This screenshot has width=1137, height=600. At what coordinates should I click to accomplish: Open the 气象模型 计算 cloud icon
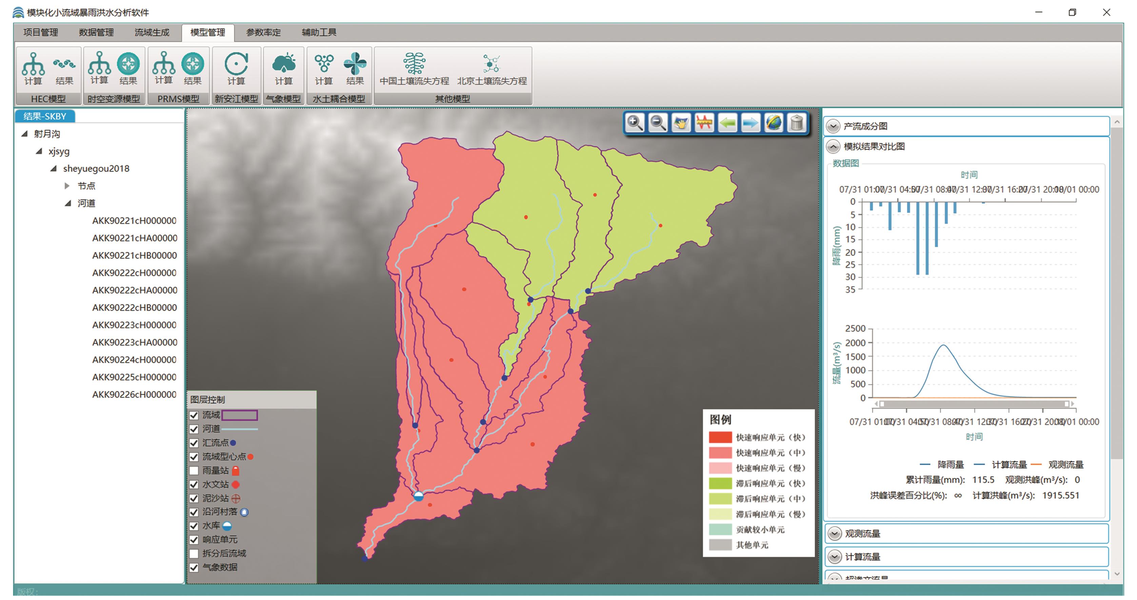tap(283, 68)
